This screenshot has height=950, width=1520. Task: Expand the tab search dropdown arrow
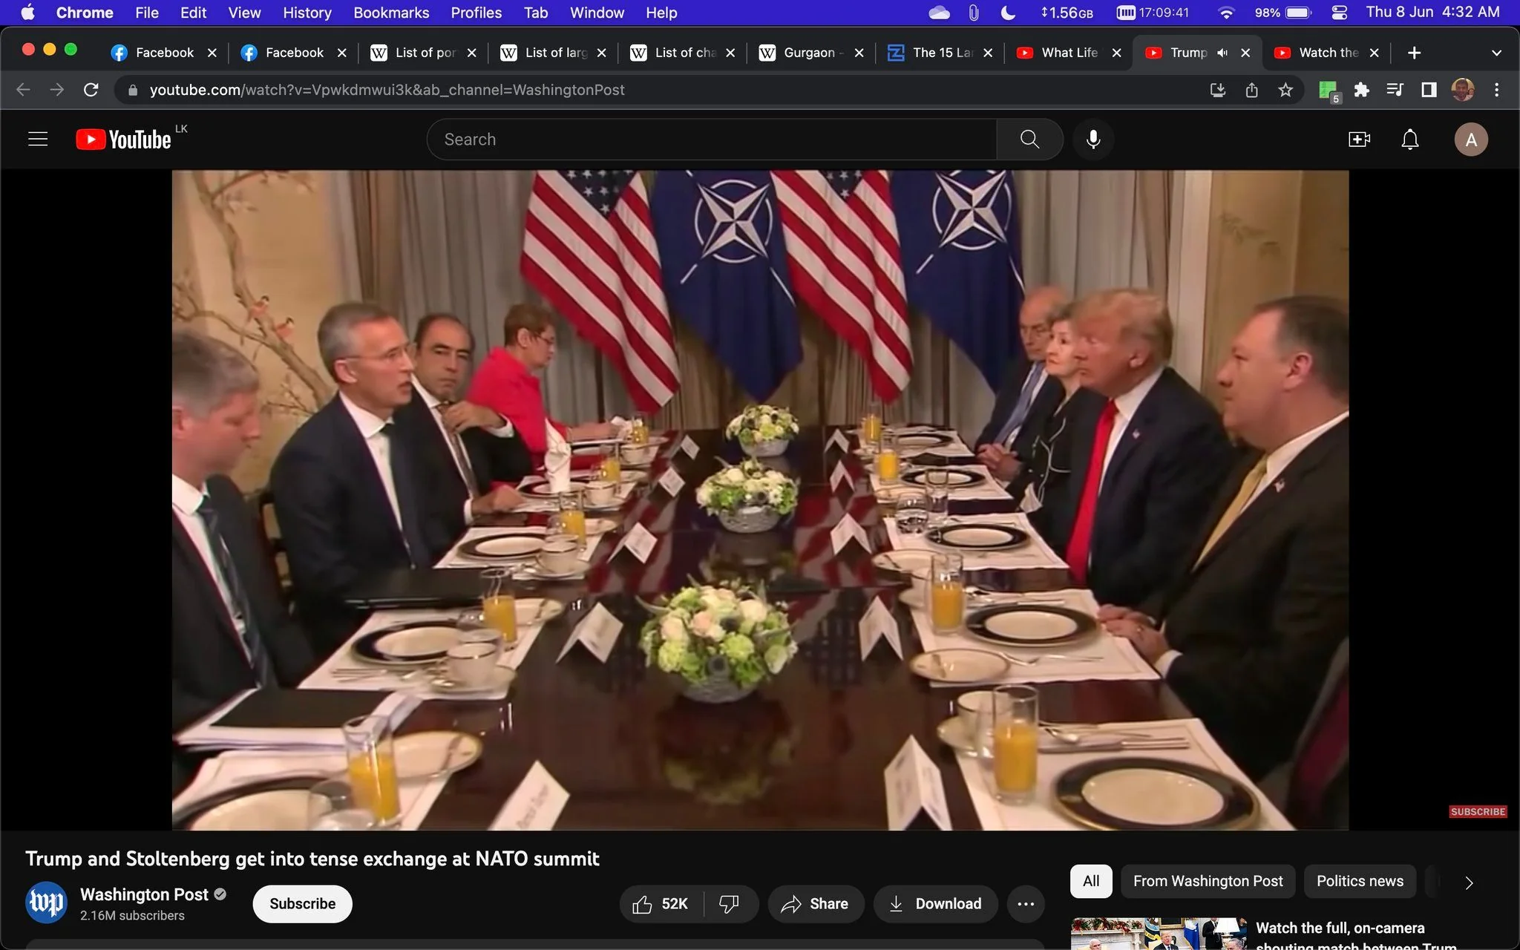point(1496,53)
